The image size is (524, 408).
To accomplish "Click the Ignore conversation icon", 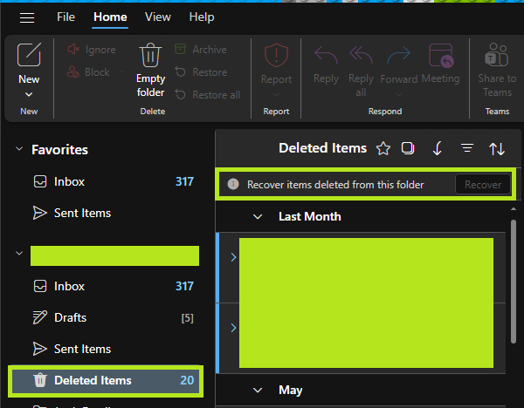I will tap(73, 50).
